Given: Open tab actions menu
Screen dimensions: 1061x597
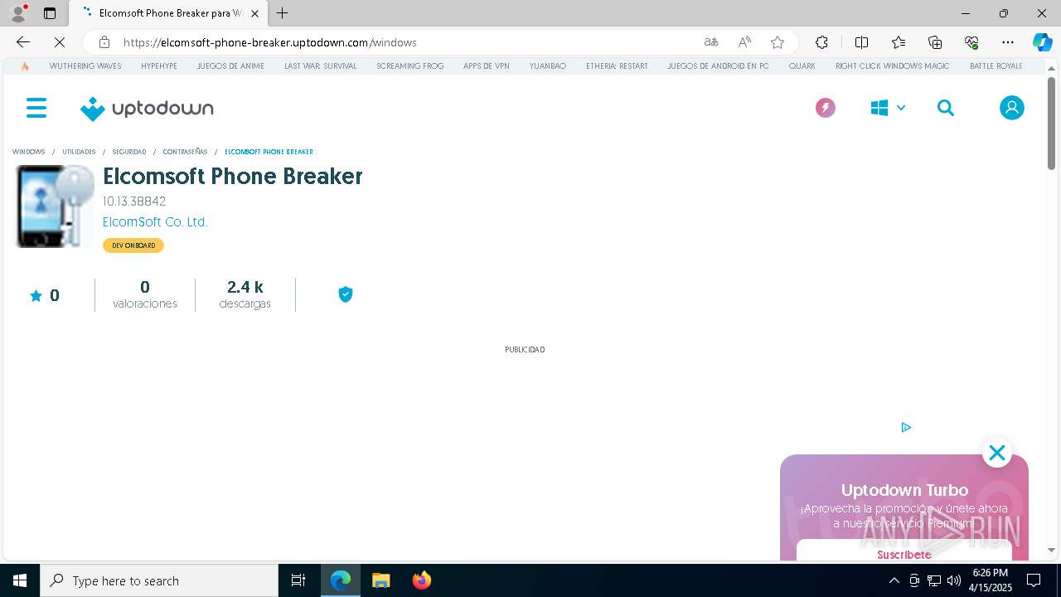Looking at the screenshot, I should click(50, 13).
